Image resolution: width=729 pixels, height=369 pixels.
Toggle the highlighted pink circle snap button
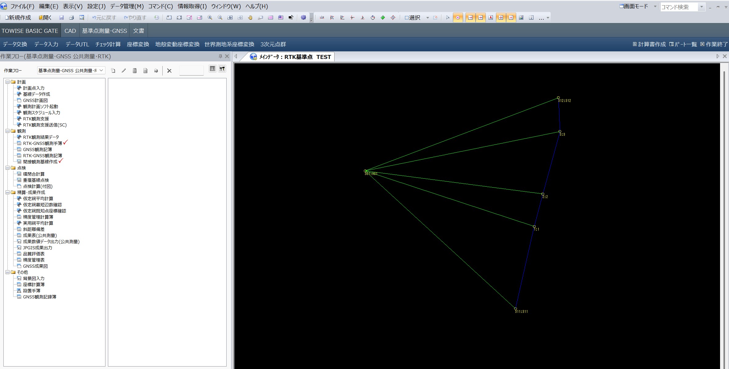click(x=458, y=18)
